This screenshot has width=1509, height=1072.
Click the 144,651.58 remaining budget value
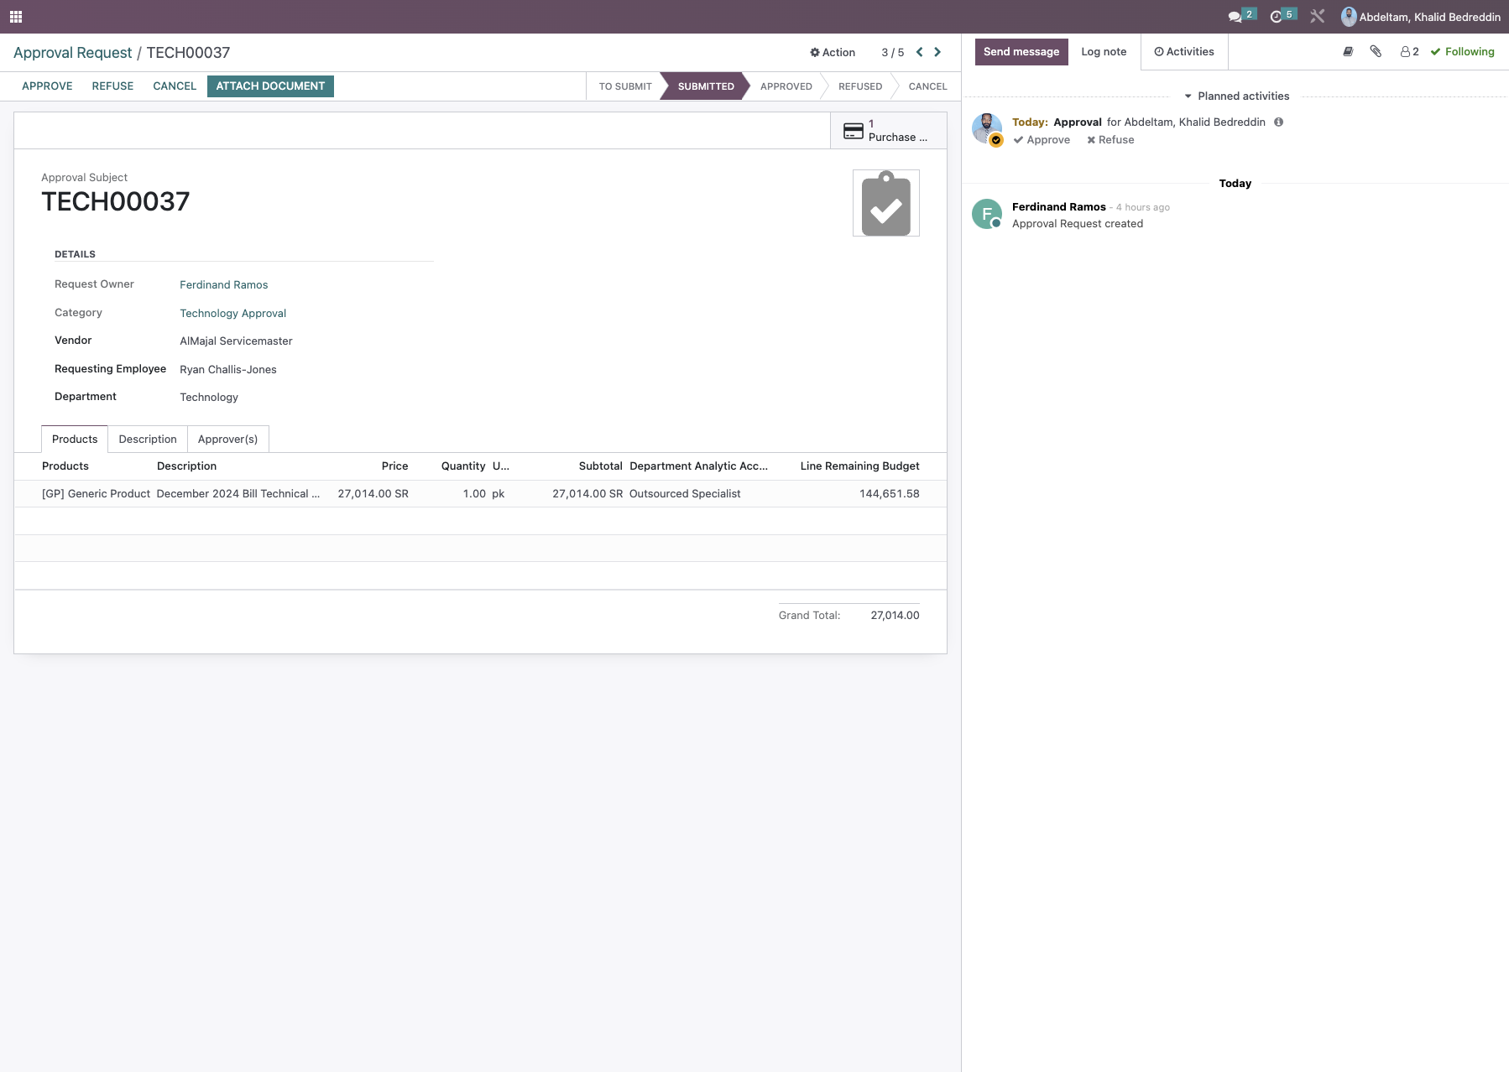click(890, 494)
